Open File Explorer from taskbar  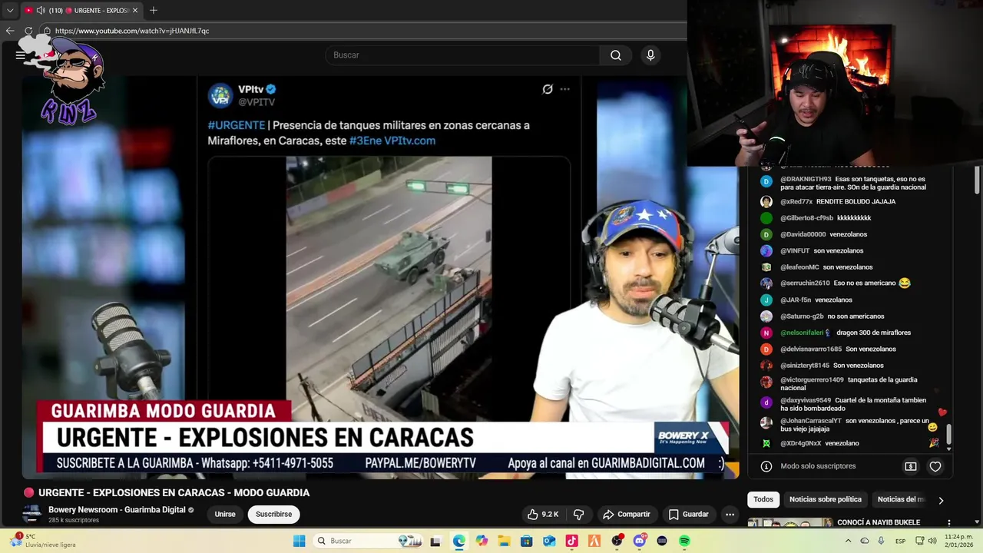tap(504, 541)
